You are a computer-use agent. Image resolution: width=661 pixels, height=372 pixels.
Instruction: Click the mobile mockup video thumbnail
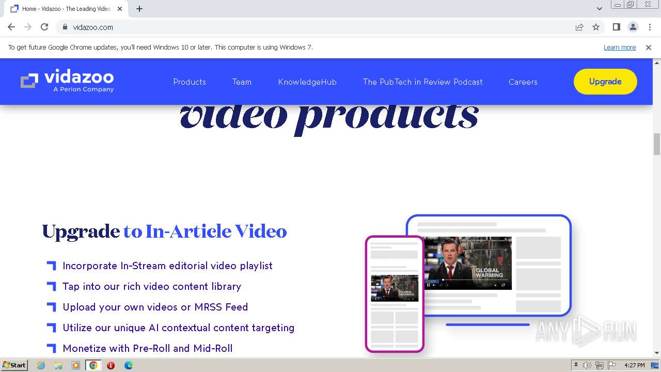coord(395,288)
